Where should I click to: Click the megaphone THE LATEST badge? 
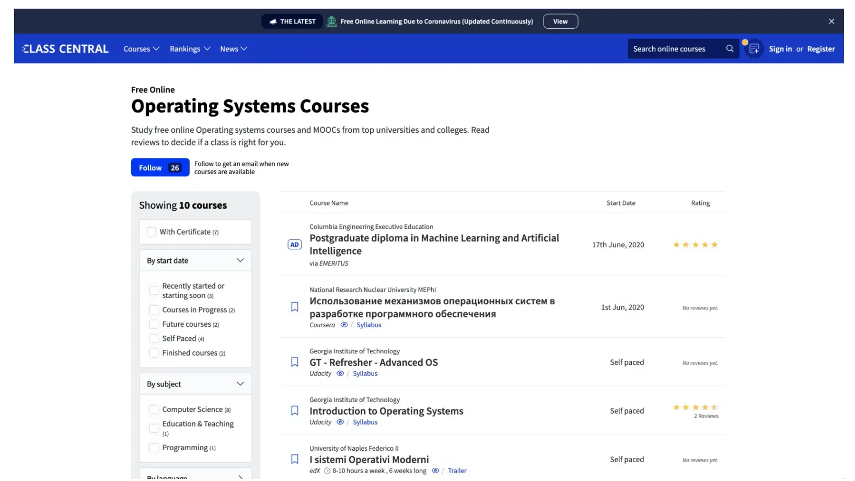292,21
